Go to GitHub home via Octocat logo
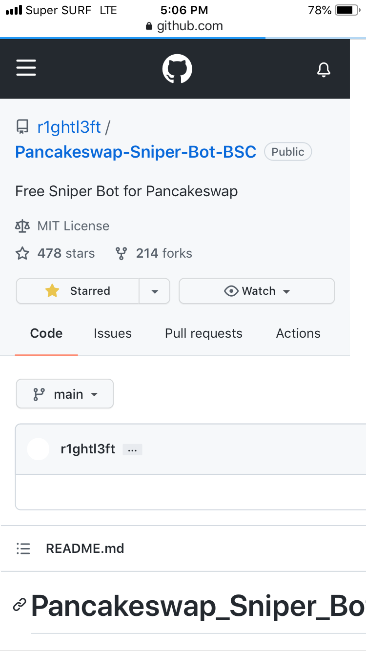Image resolution: width=366 pixels, height=651 pixels. (177, 69)
